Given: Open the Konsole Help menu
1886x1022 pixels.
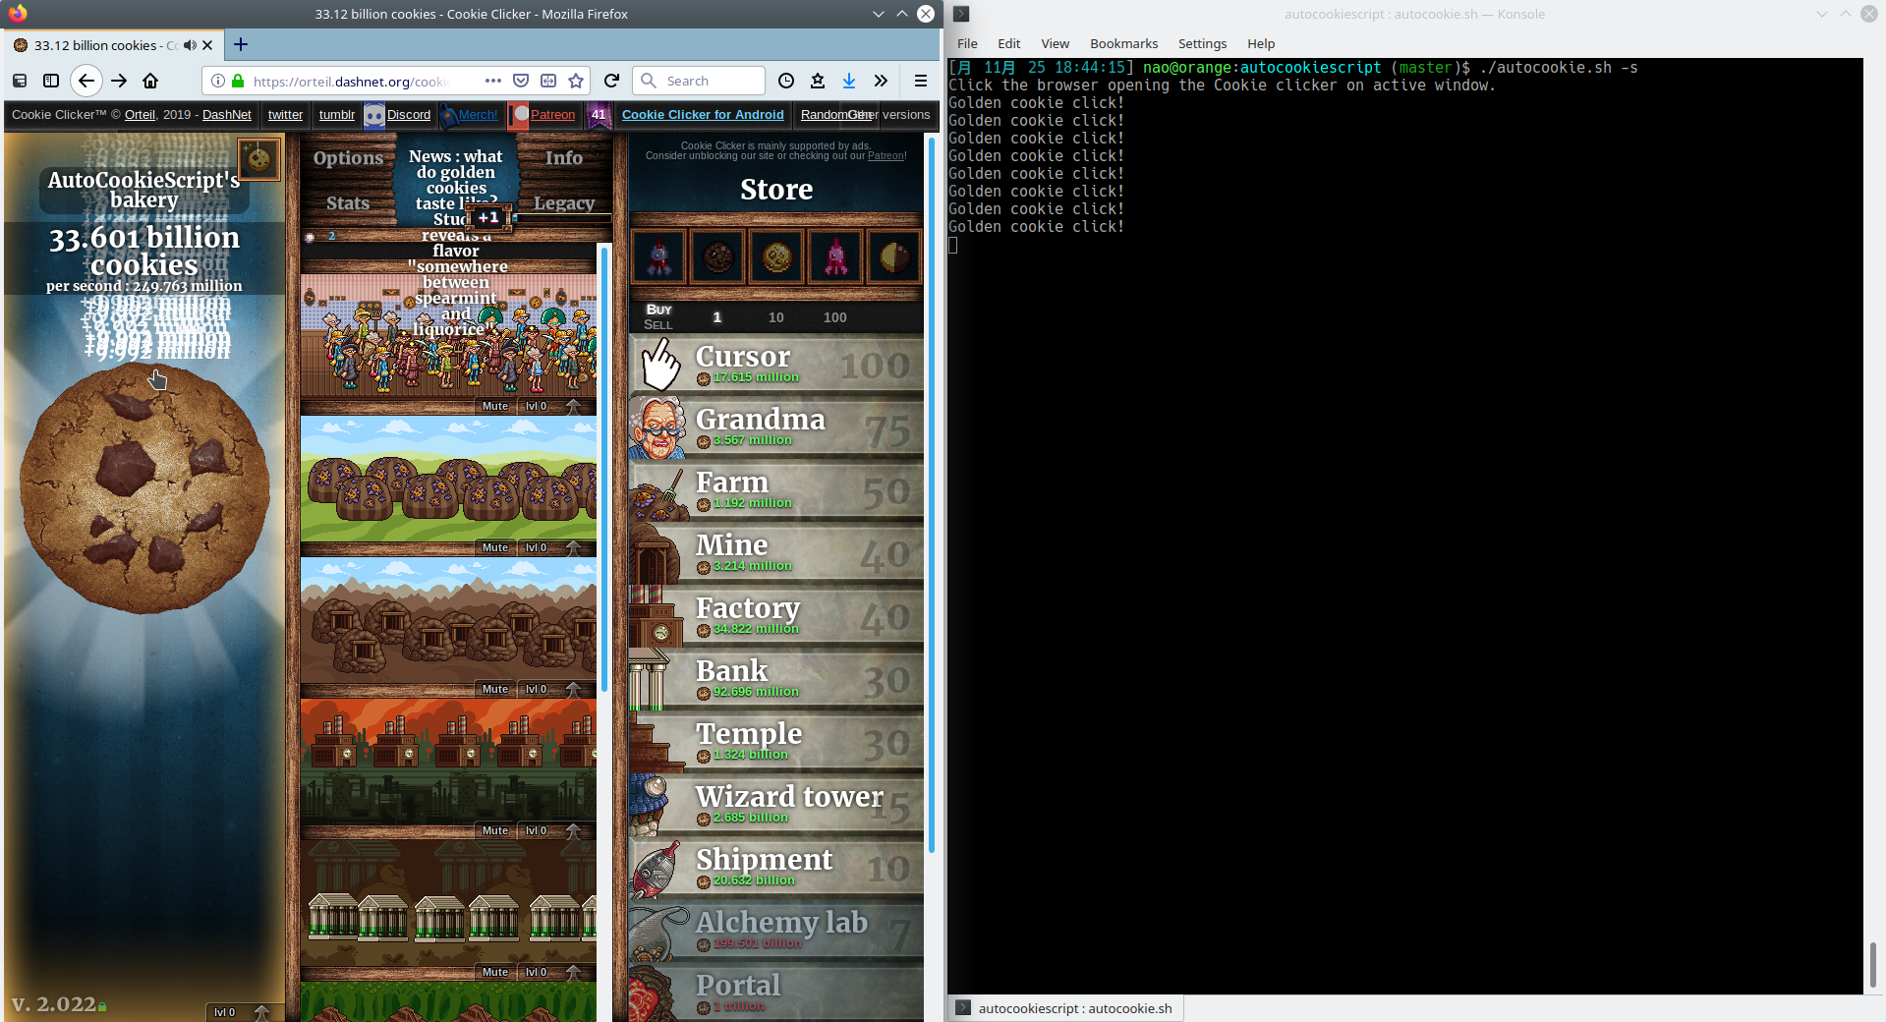Looking at the screenshot, I should click(1261, 43).
